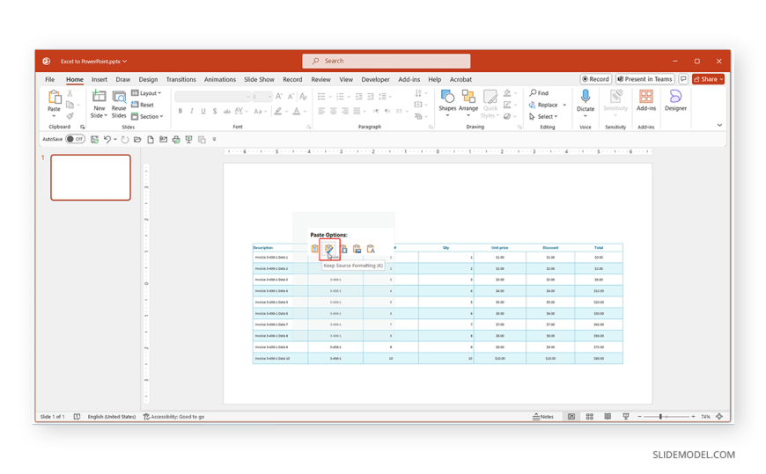Click the Share button
This screenshot has width=766, height=474.
coord(708,79)
